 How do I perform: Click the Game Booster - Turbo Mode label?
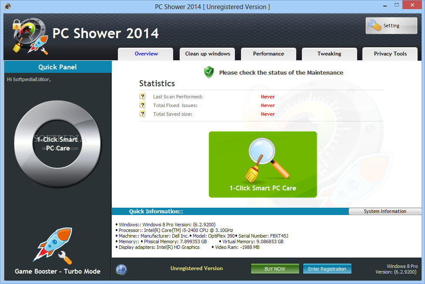point(57,271)
